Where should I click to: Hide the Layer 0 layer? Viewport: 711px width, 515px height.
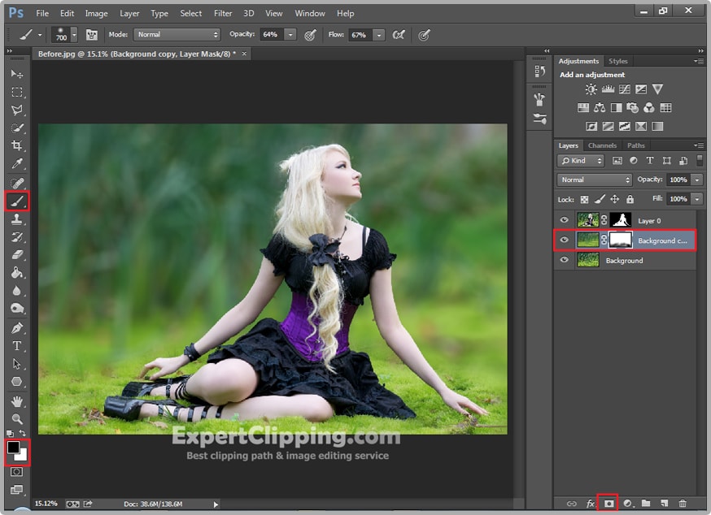tap(564, 220)
